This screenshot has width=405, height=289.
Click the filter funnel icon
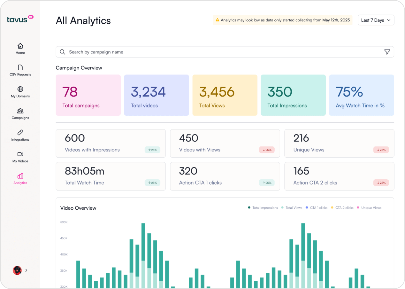click(x=387, y=52)
